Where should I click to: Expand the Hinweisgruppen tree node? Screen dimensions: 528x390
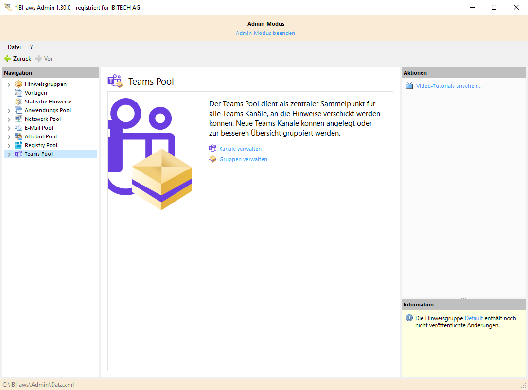click(x=9, y=85)
